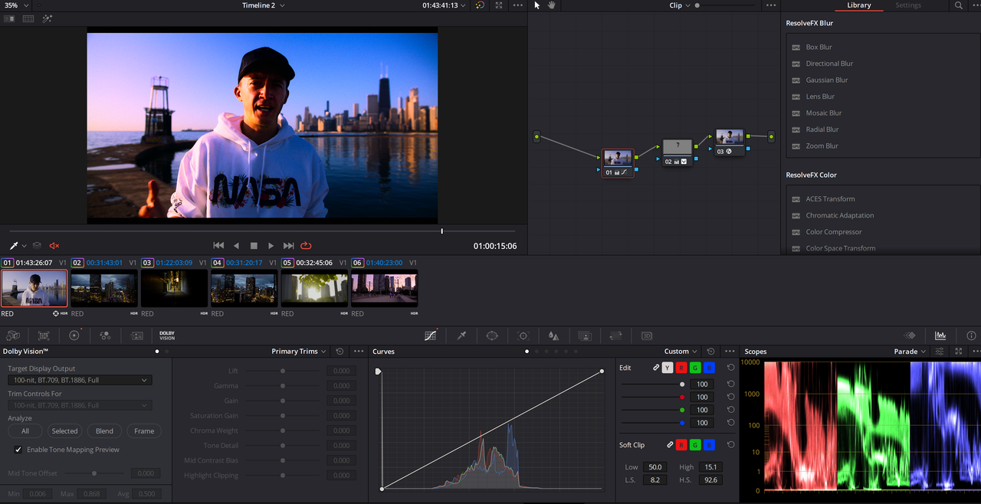981x504 pixels.
Task: Open the RGB Mixer palette
Action: coord(105,335)
